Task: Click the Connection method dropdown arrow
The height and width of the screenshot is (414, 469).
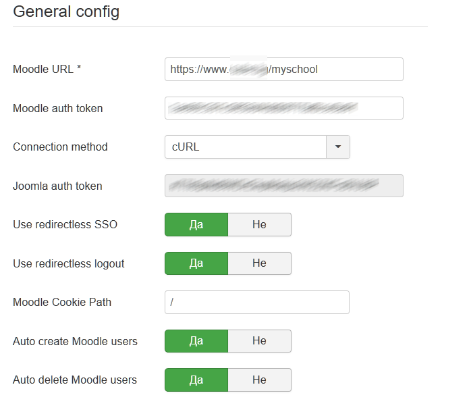Action: coord(338,147)
